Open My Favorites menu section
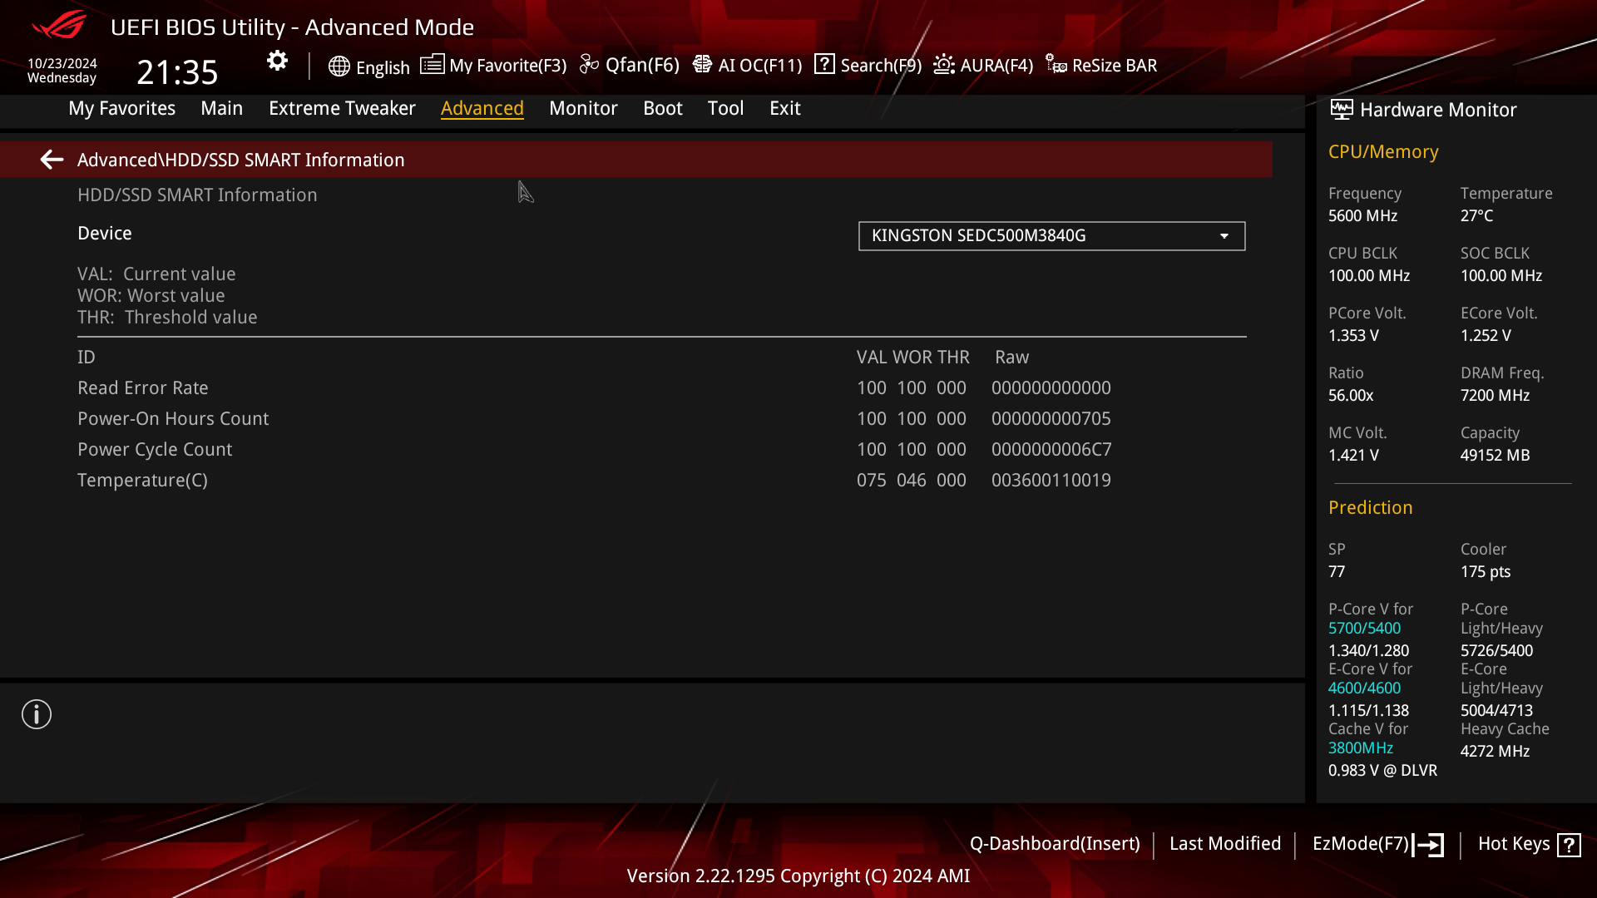1597x898 pixels. pos(121,107)
